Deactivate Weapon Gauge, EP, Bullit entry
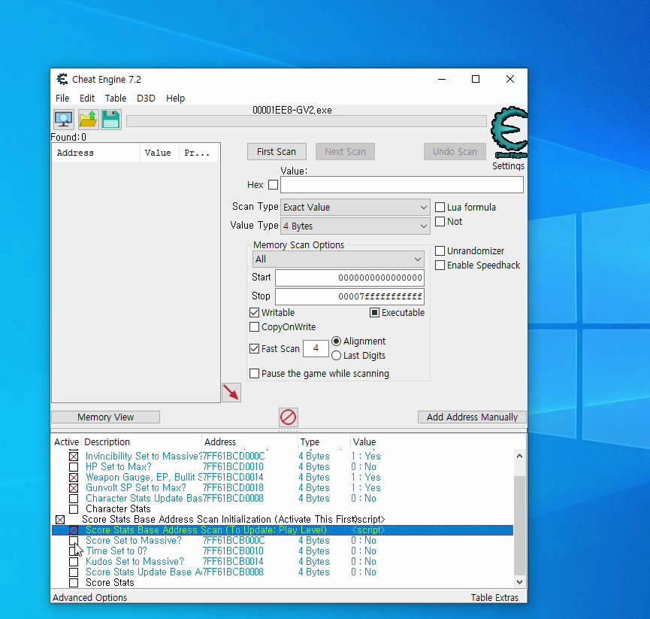 click(x=74, y=478)
